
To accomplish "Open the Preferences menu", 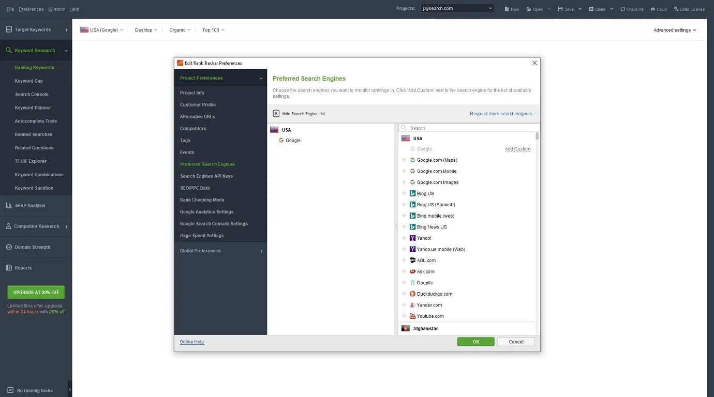I will (x=31, y=9).
